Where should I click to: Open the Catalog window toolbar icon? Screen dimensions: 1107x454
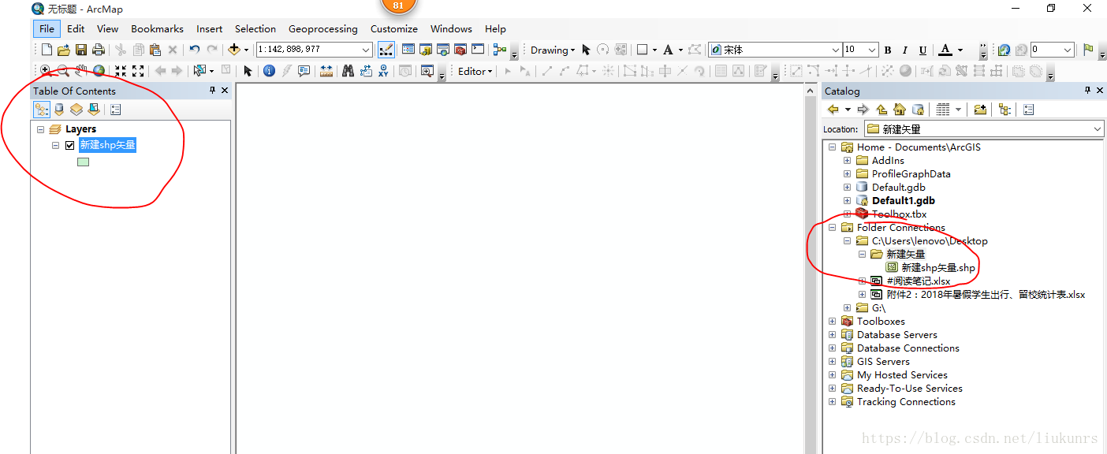[x=426, y=50]
